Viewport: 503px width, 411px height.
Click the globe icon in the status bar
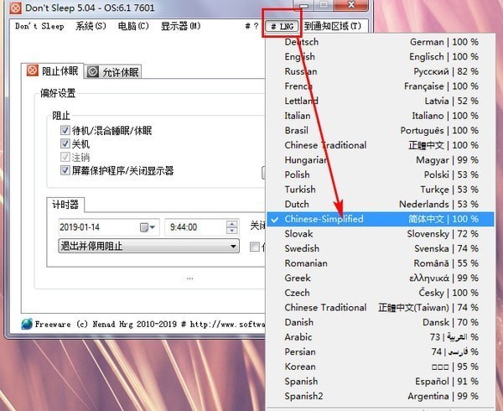point(26,324)
